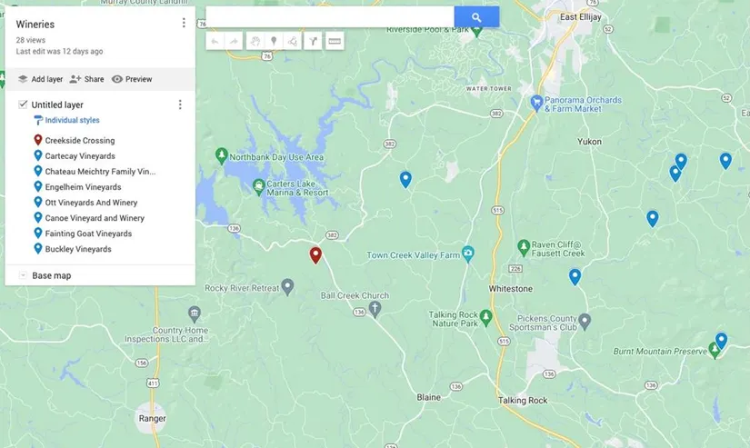Open the Untitled layer options menu
This screenshot has width=750, height=448.
point(180,105)
